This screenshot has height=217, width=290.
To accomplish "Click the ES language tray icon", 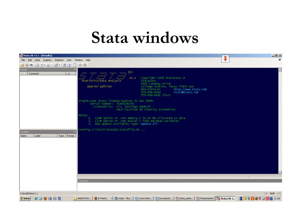I will (x=241, y=199).
